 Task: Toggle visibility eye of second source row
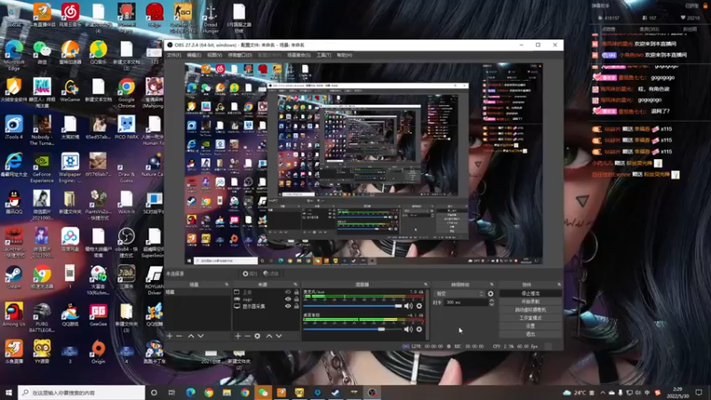coord(288,300)
